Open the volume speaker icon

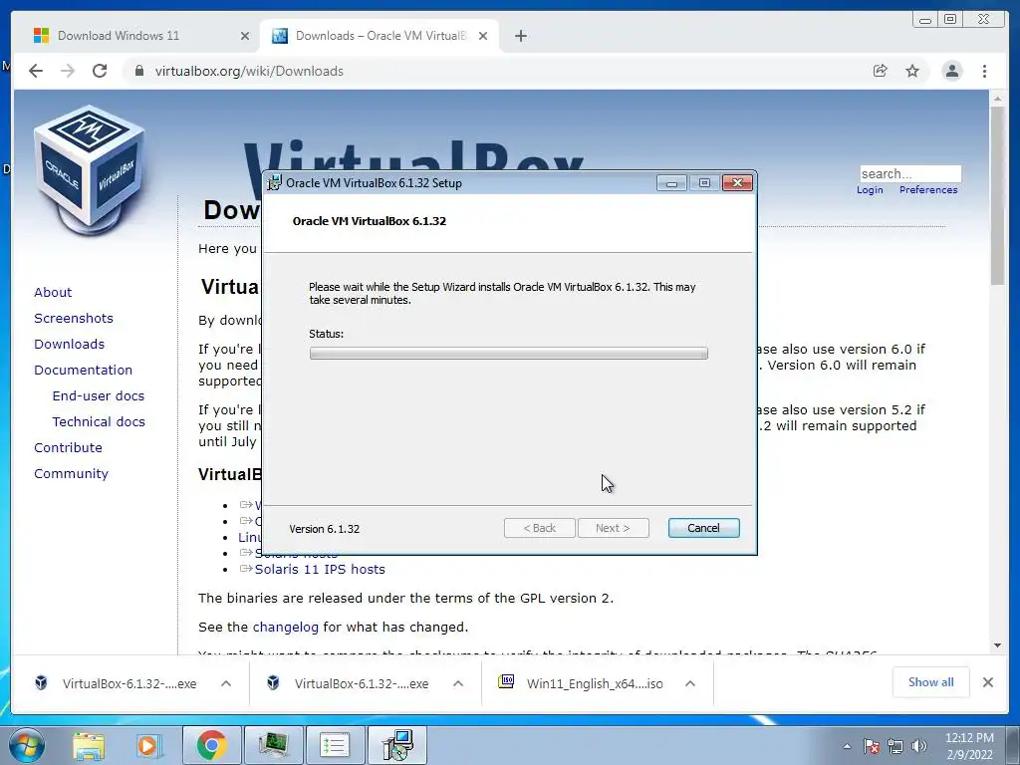(919, 746)
